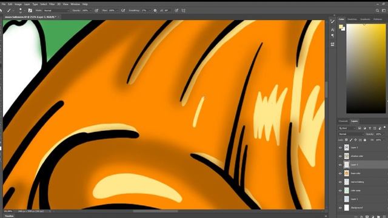Open the File menu

coord(4,4)
